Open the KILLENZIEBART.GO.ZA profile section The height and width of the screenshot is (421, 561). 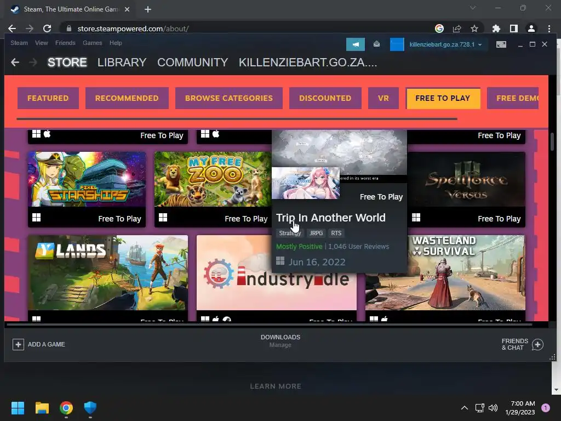coord(308,62)
